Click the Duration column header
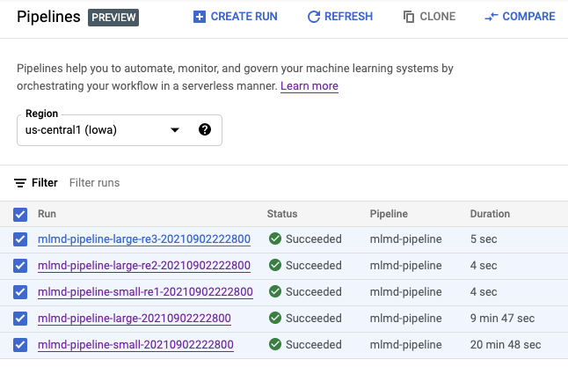 490,214
